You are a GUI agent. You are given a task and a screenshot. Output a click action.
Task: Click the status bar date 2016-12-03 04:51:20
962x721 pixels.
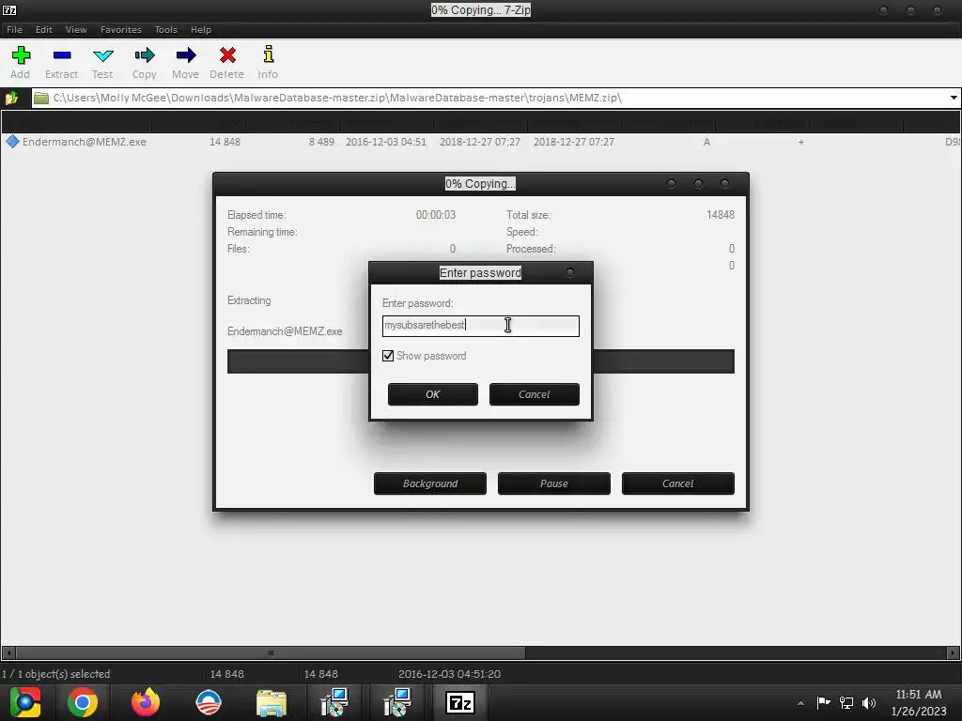[x=449, y=674]
